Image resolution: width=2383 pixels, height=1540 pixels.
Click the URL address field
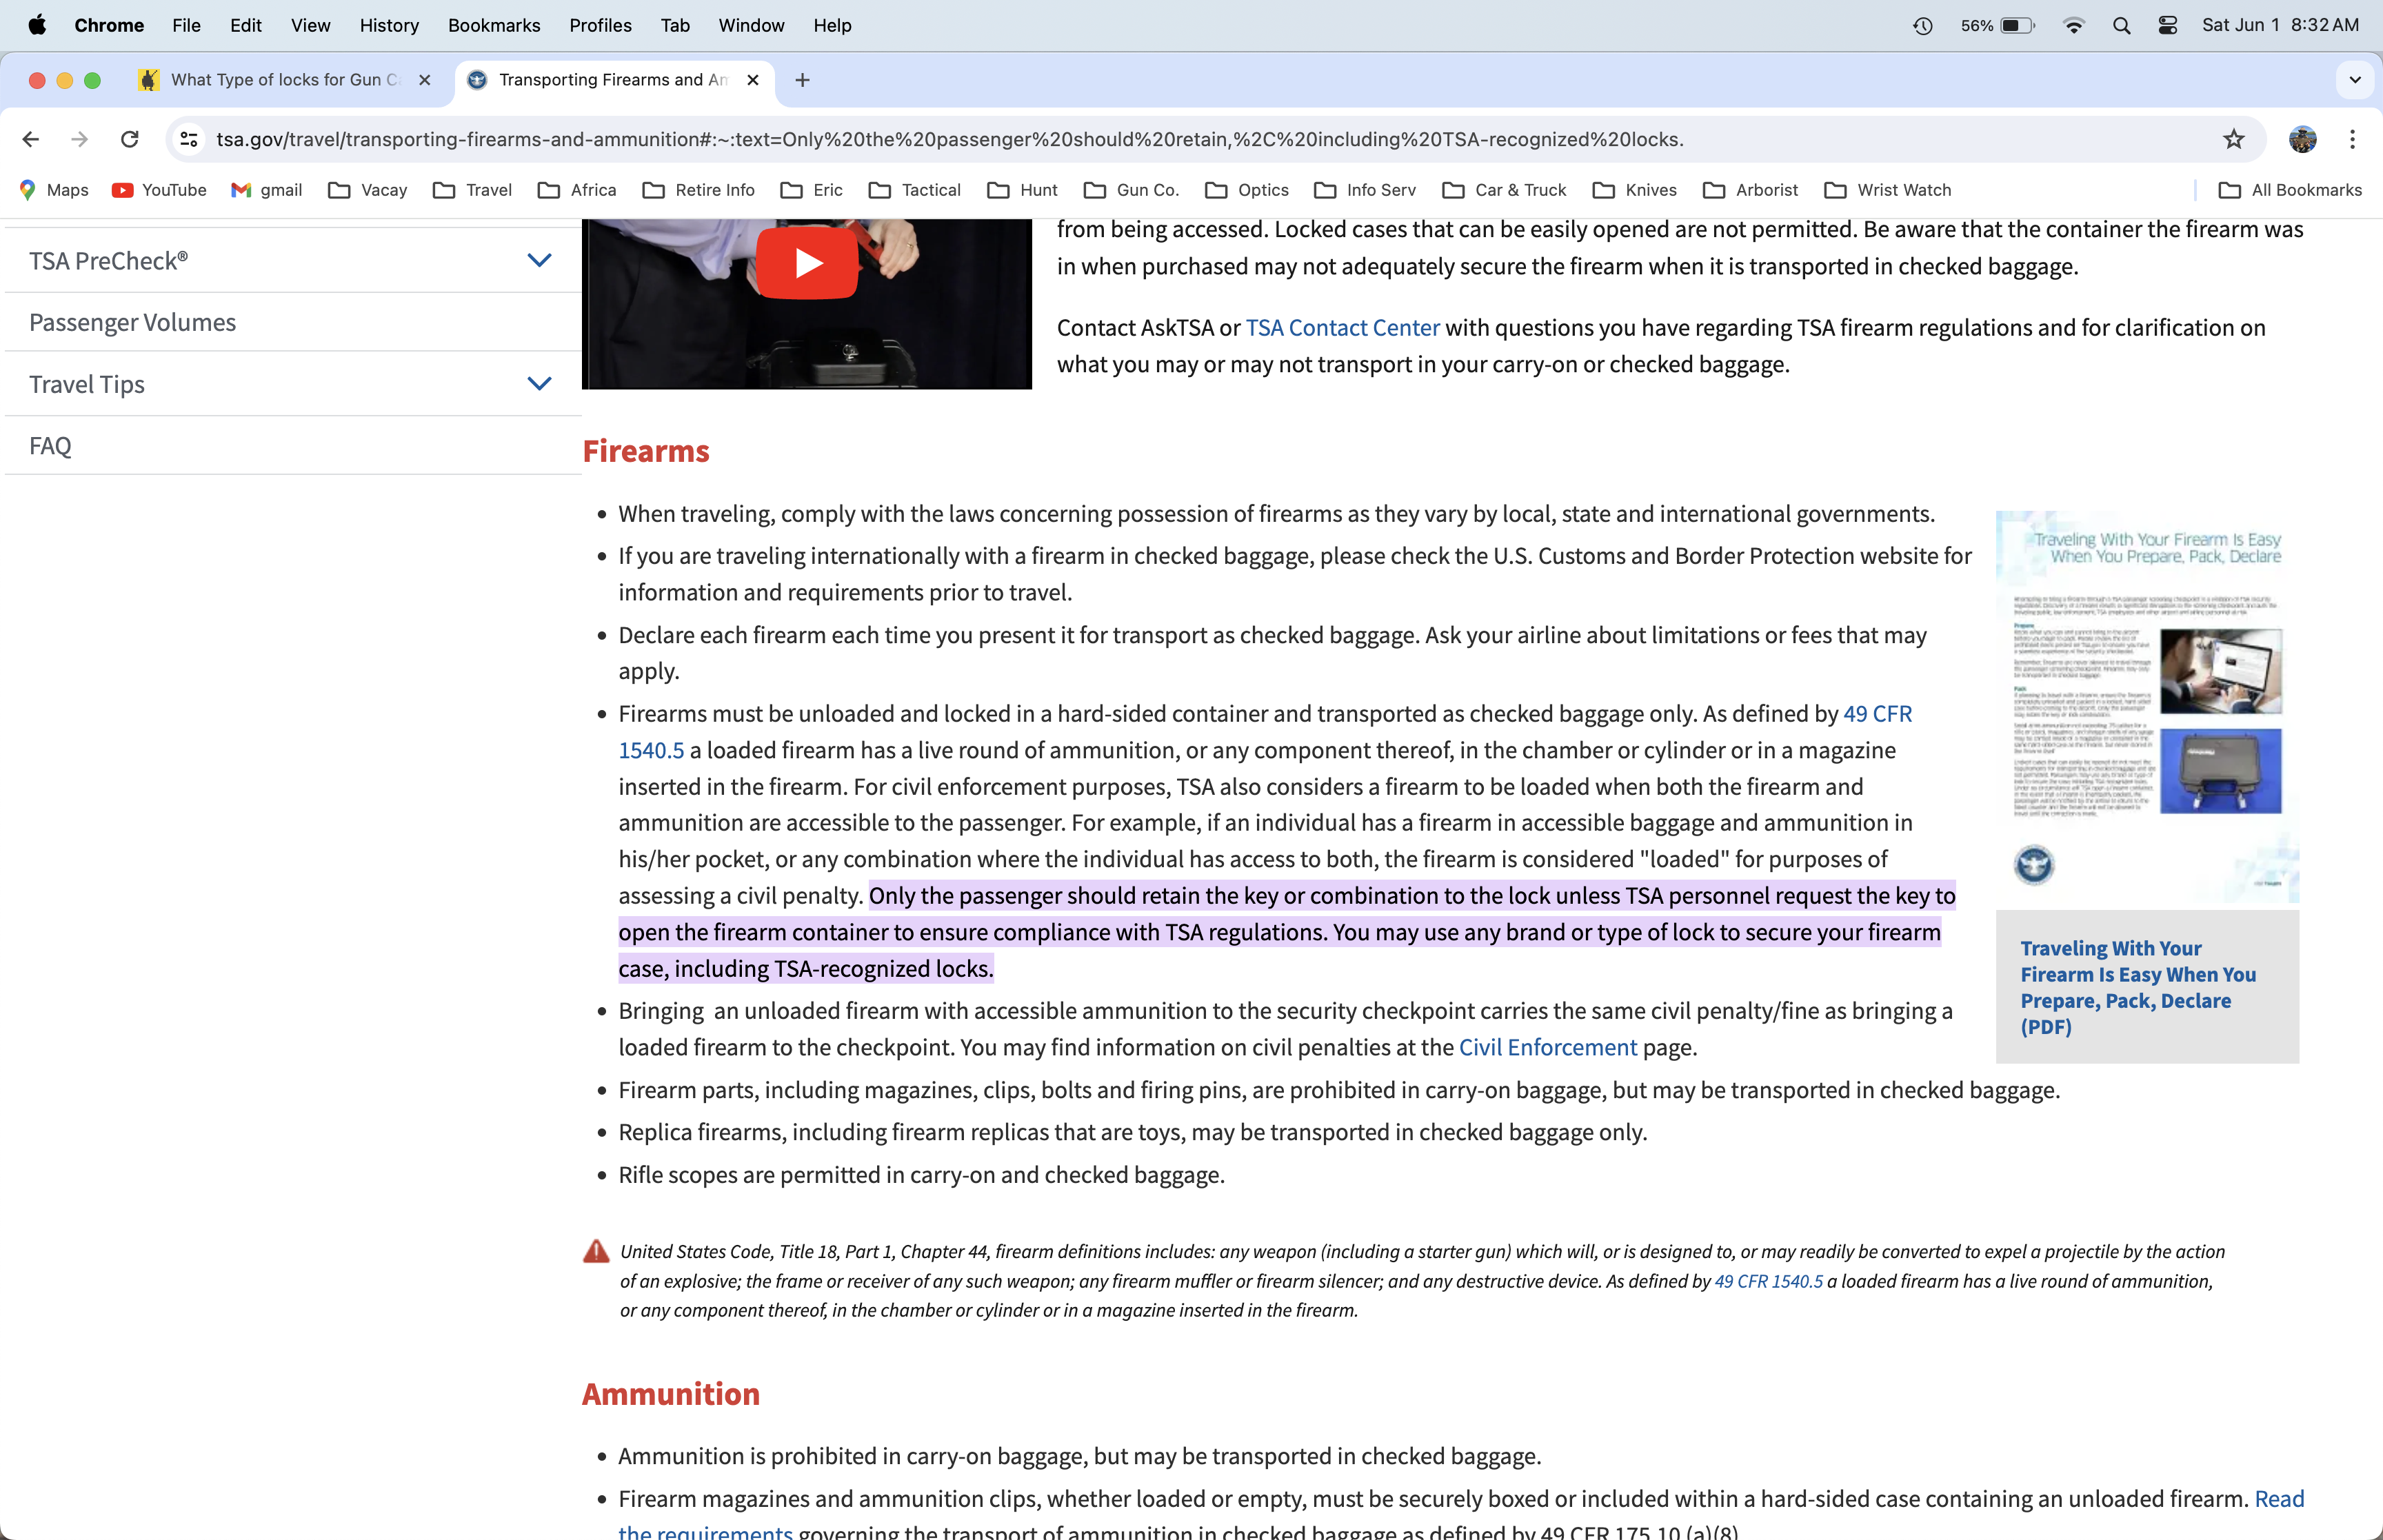(950, 139)
